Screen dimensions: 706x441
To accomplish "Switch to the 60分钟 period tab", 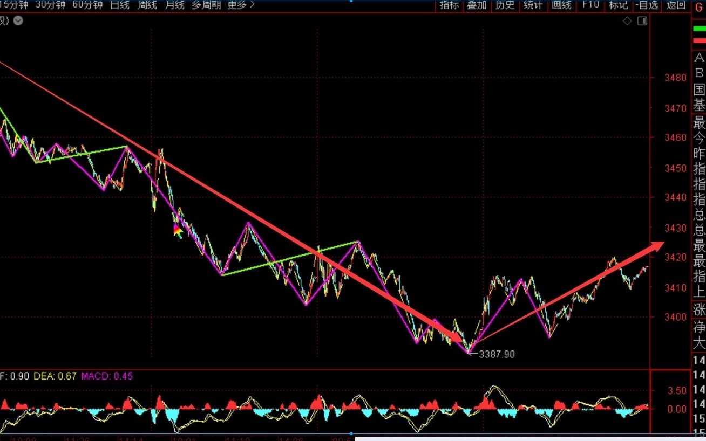I will (87, 5).
